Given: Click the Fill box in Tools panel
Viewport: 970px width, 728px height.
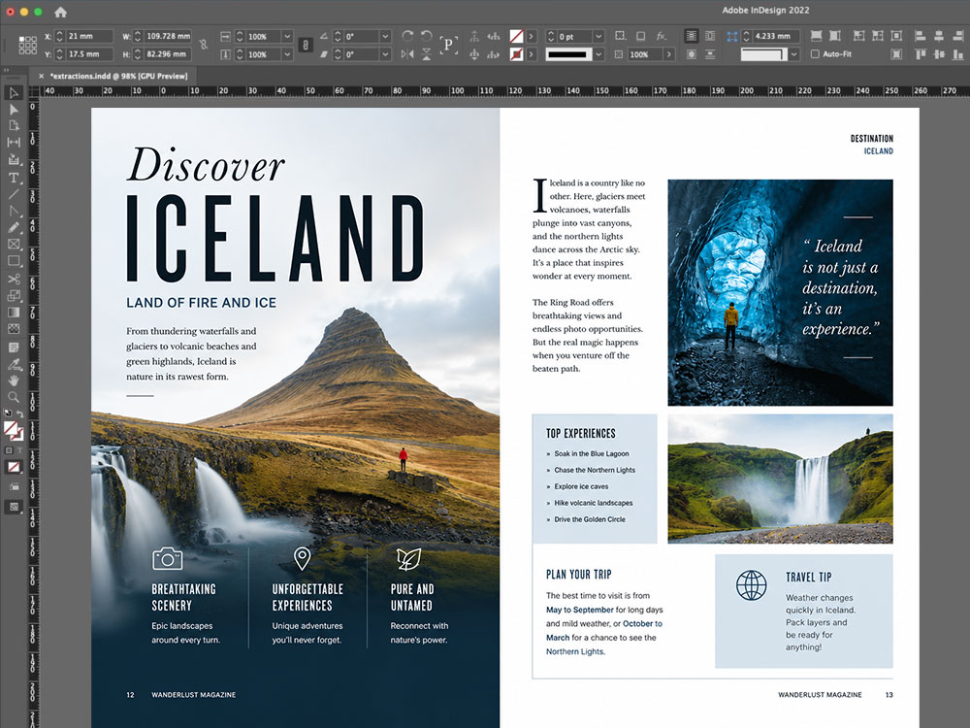Looking at the screenshot, I should (x=10, y=428).
